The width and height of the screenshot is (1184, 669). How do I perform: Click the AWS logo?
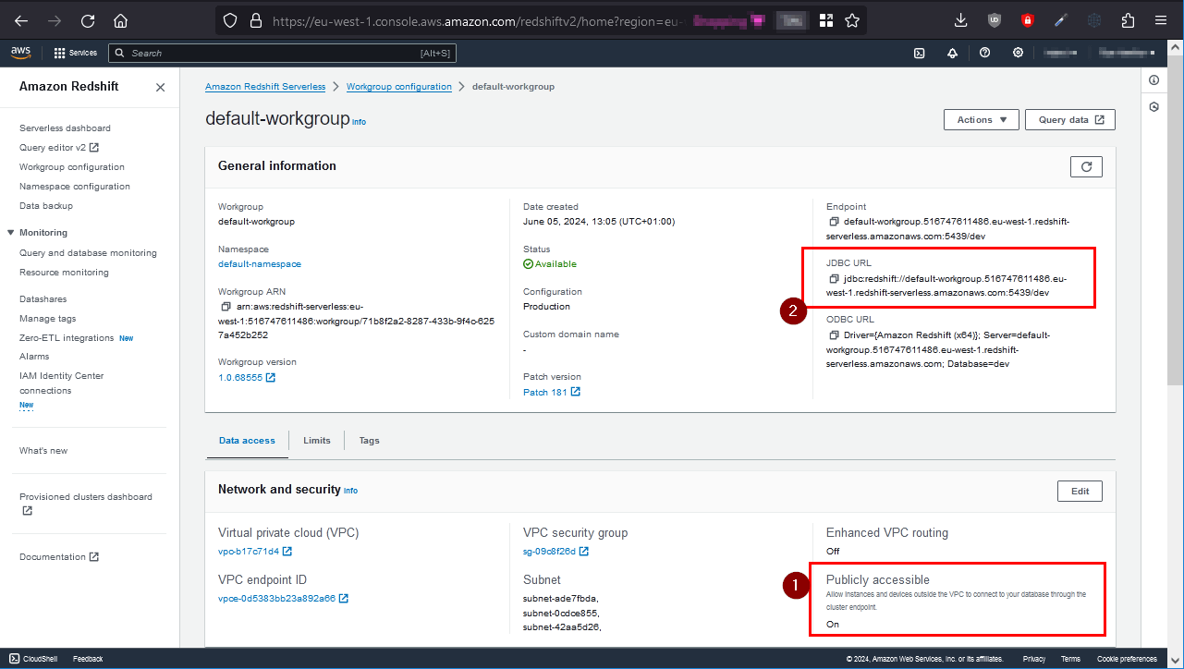click(x=21, y=53)
